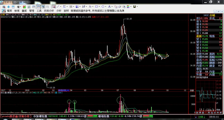Click the fan lines drawing tool

pyautogui.click(x=78, y=6)
